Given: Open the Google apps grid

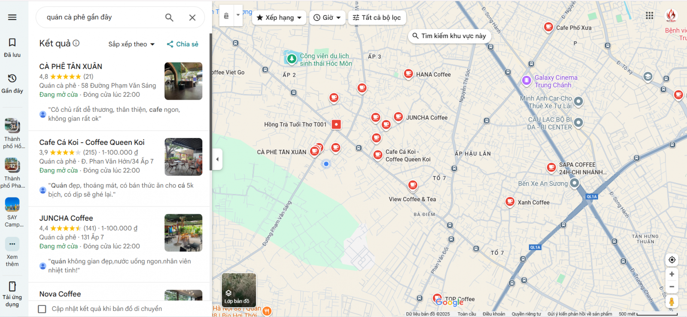Looking at the screenshot, I should tap(649, 15).
